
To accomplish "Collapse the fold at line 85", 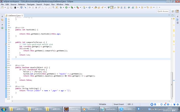I will click(x=11, y=28).
